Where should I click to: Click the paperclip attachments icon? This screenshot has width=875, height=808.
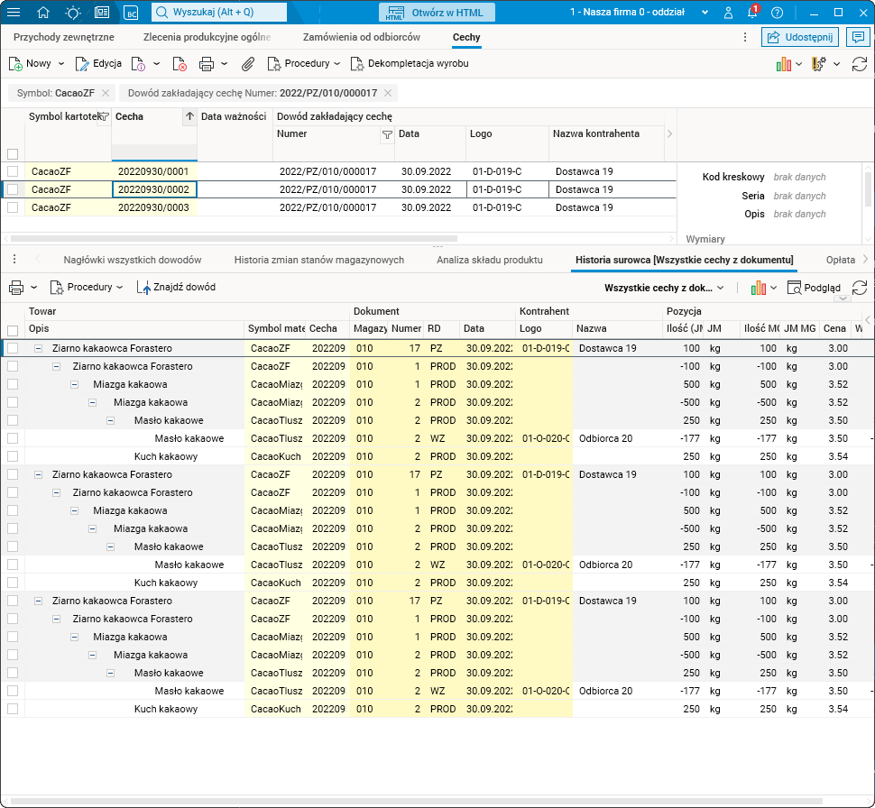247,64
